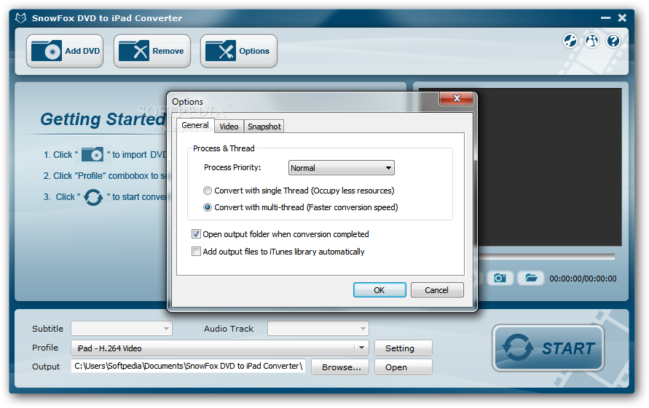Viewport: 649px width, 408px height.
Task: Click the Process Priority label
Action: click(232, 167)
